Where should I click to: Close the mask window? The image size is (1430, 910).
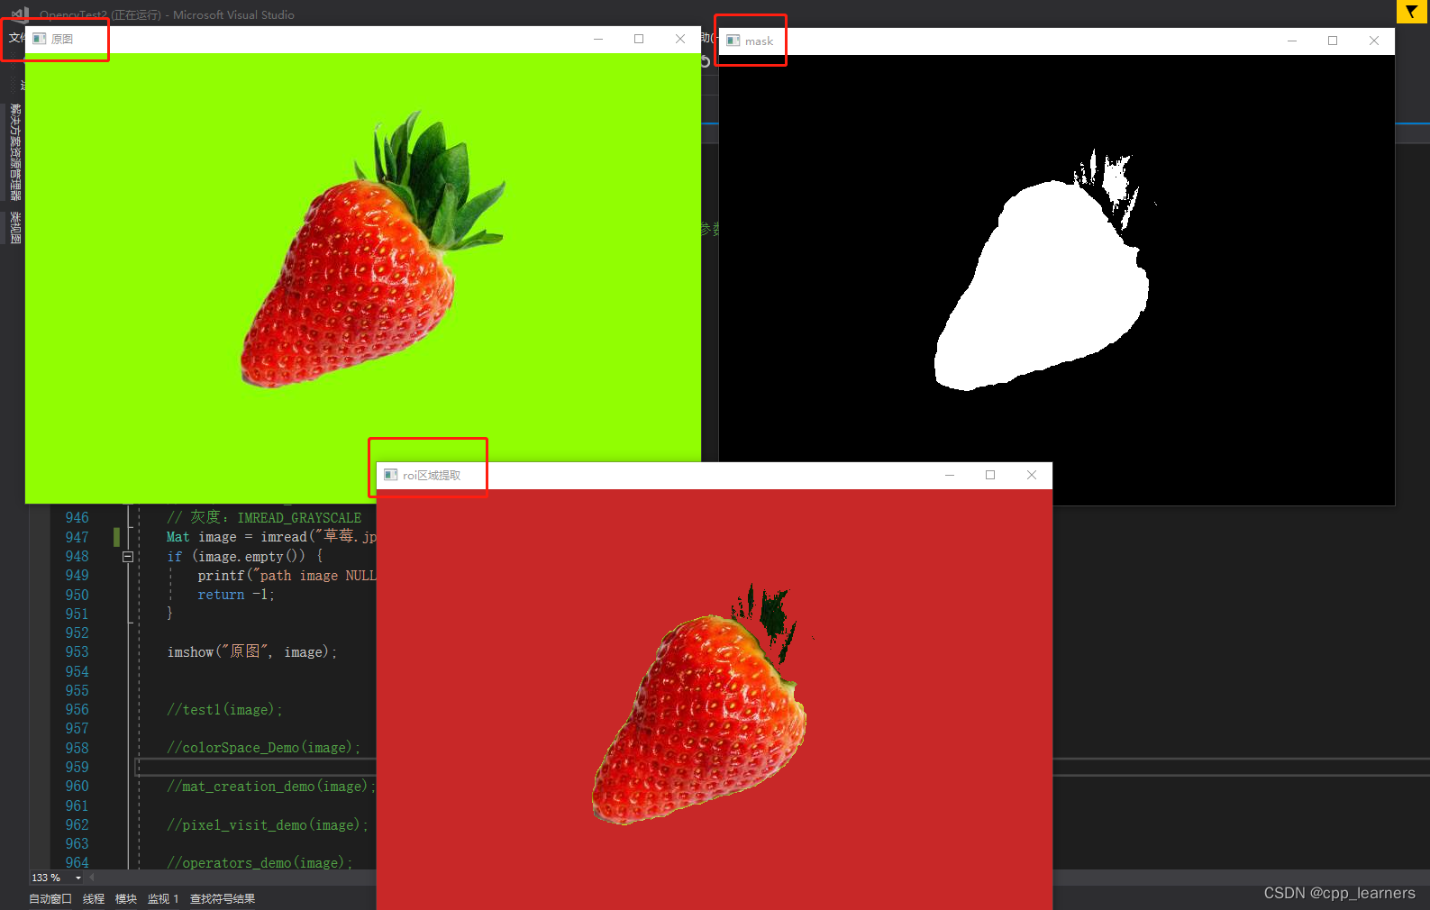tap(1374, 41)
